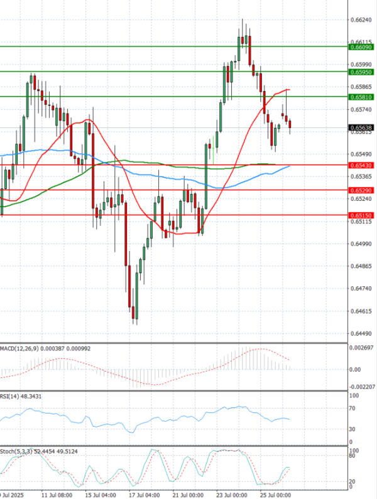377x499 pixels.
Task: Click the green 0.65950 resistance price label
Action: coord(361,72)
